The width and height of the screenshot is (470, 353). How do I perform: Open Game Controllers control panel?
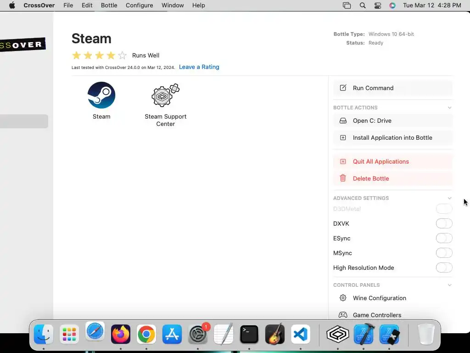pos(393,315)
